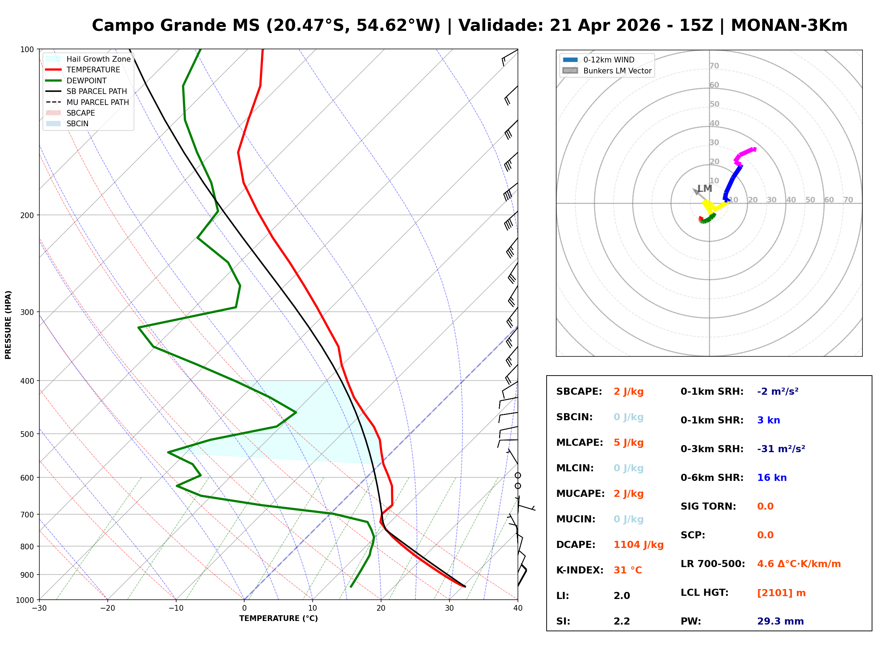Click the blue SBCIN legend swatch
The width and height of the screenshot is (877, 649).
tap(54, 123)
